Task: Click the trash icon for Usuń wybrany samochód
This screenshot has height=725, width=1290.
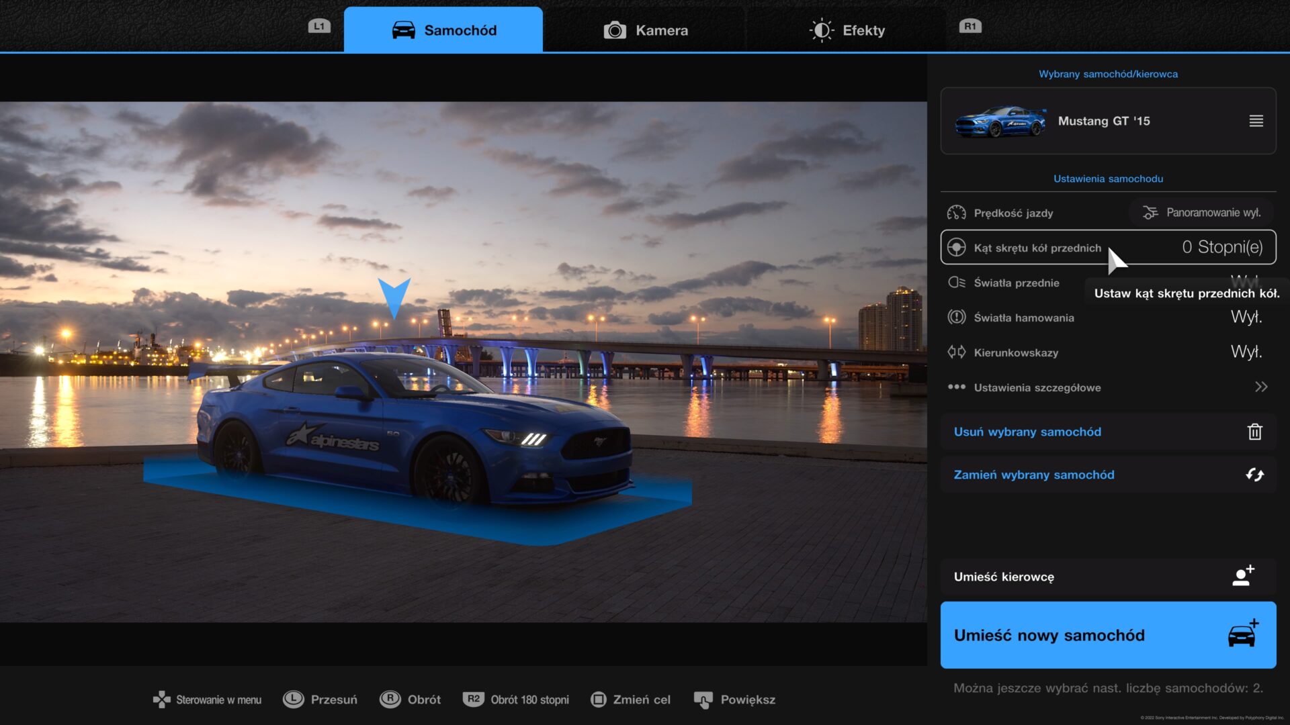Action: point(1254,432)
